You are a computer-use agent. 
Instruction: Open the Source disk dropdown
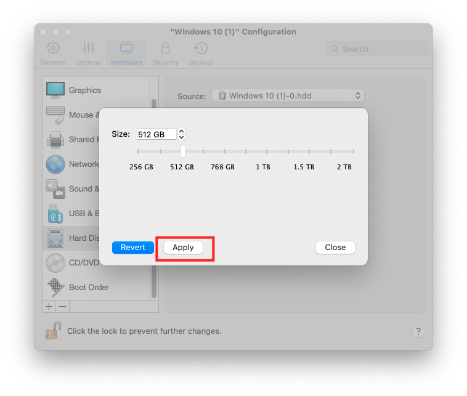pyautogui.click(x=288, y=96)
